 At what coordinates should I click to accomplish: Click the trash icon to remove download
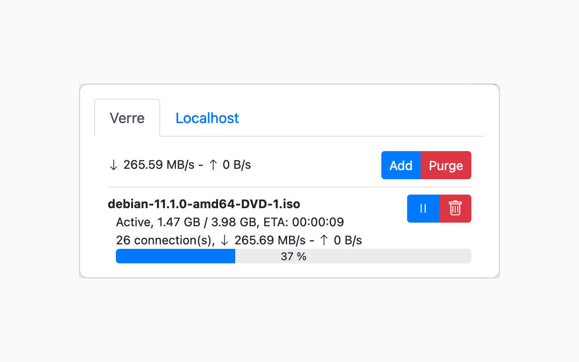tap(455, 209)
